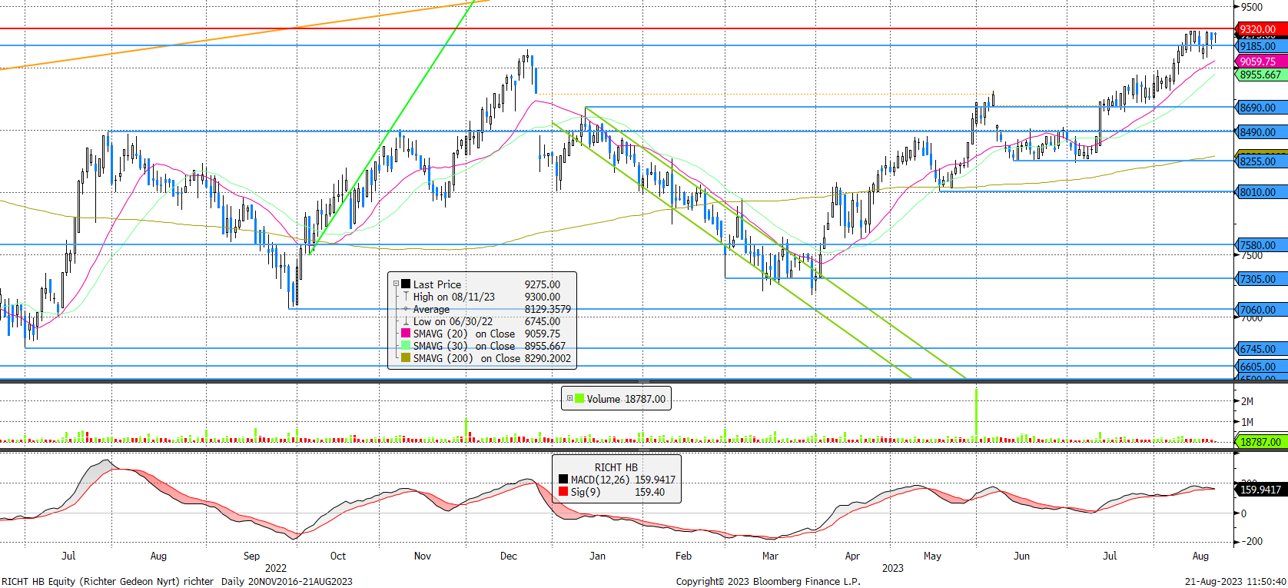
Task: Click the May time axis label
Action: (x=932, y=555)
